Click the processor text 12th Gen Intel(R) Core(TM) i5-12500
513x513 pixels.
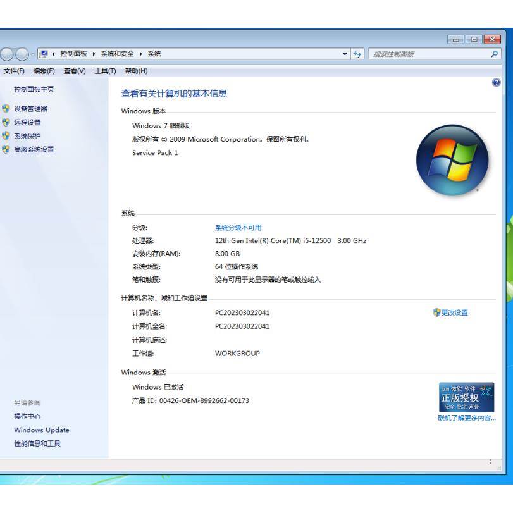pos(273,240)
